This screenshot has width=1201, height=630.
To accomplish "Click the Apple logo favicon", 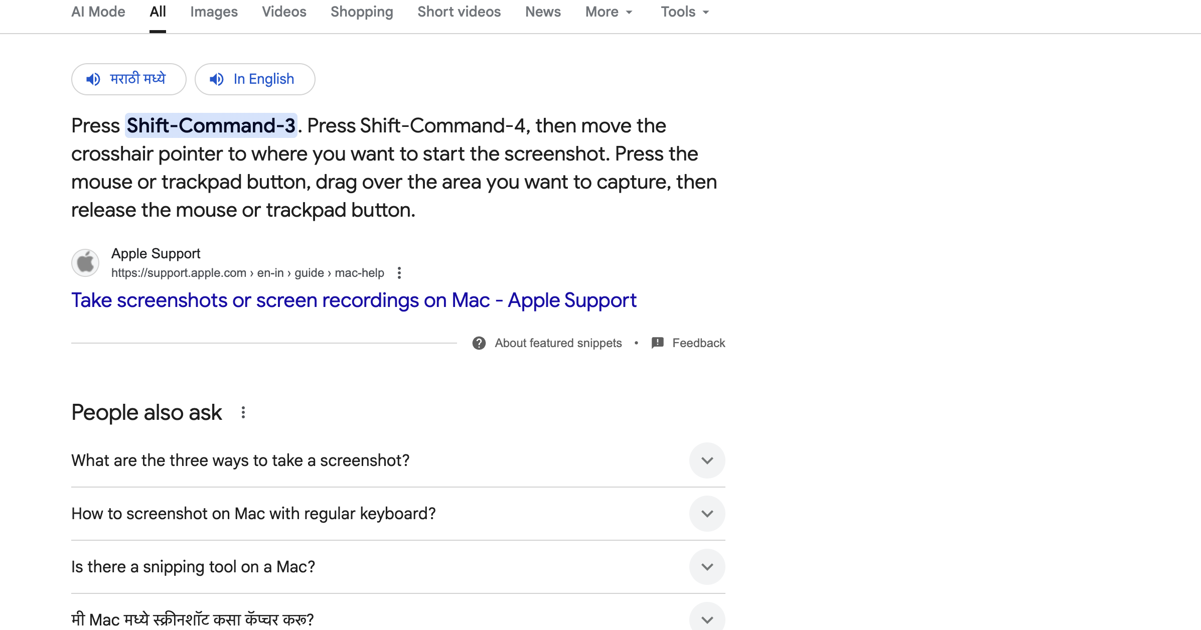I will 85,263.
